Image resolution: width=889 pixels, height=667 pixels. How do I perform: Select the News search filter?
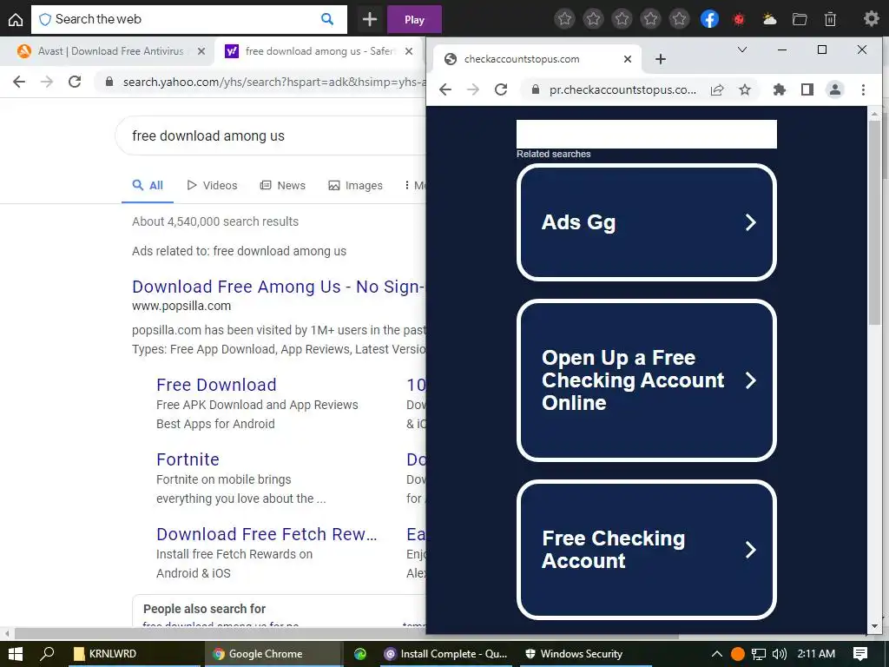[x=282, y=186]
